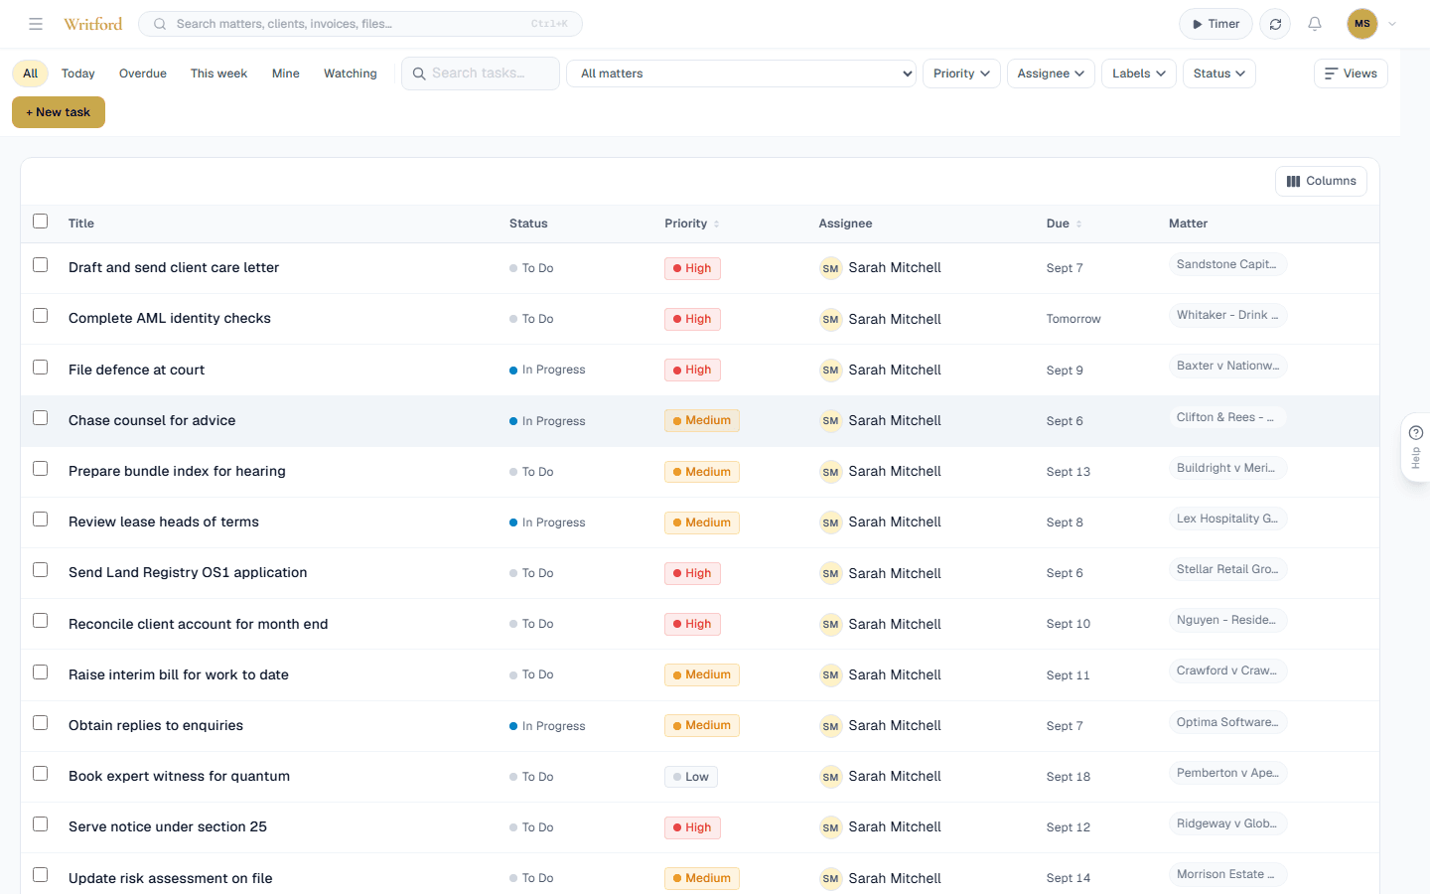The image size is (1430, 894).
Task: Sort by the Priority column arrows
Action: 716,224
